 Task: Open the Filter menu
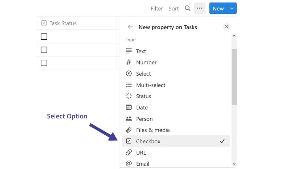click(157, 9)
